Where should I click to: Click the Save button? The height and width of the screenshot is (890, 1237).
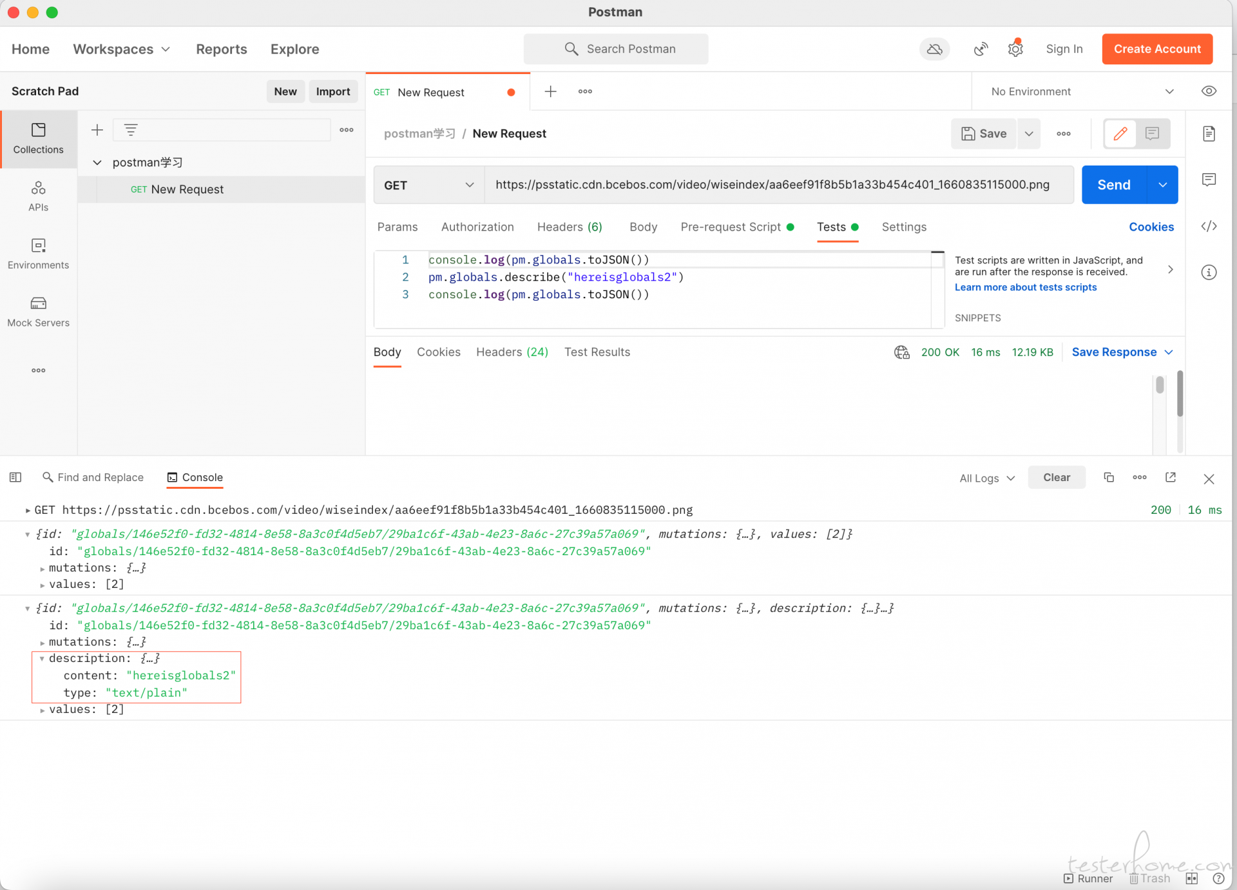(984, 133)
